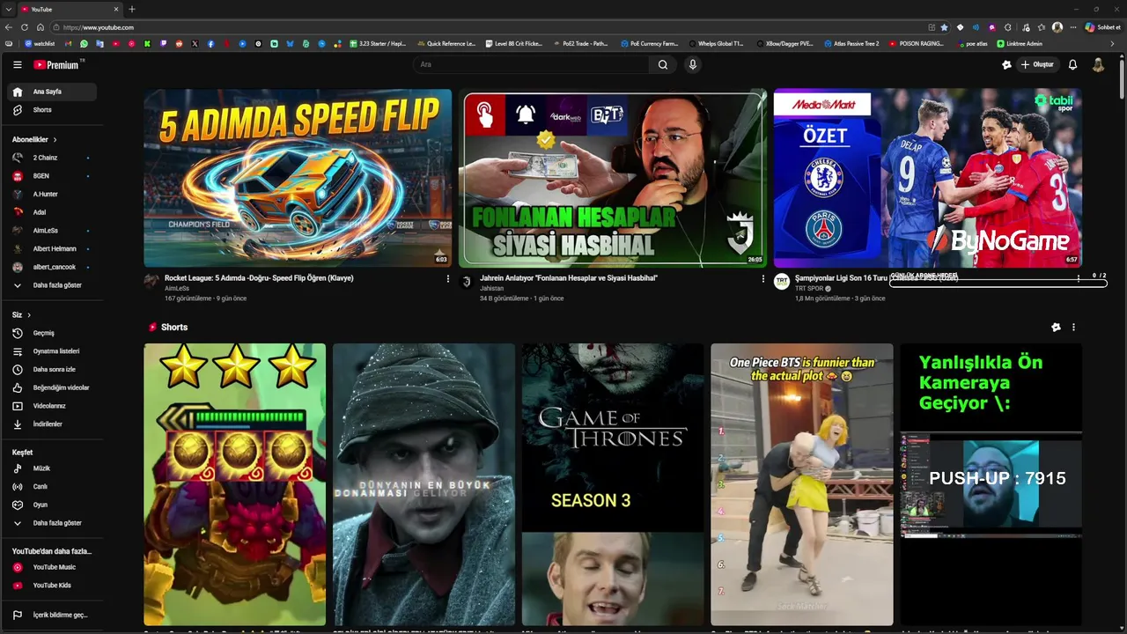Screen dimensions: 1127x634
Task: Open Facebook bookmark icon
Action: point(210,43)
